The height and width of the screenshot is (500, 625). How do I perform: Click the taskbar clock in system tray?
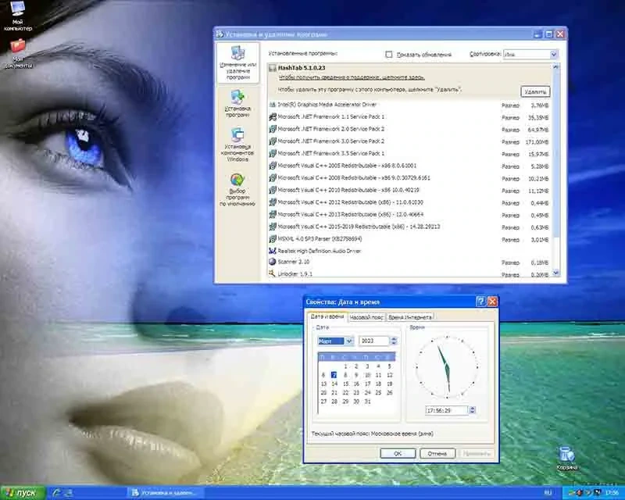(612, 493)
